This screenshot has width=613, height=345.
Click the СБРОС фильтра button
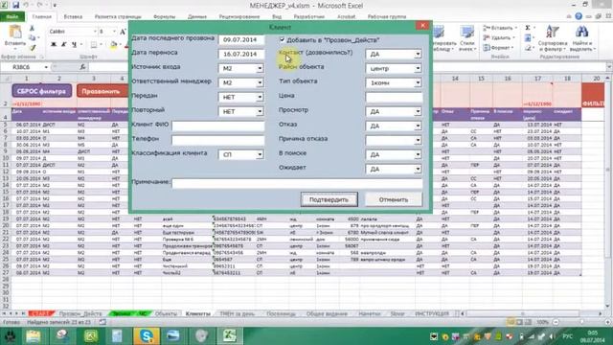point(42,91)
